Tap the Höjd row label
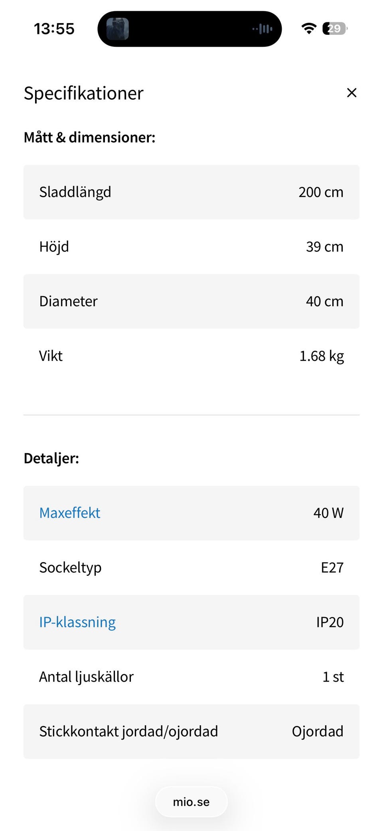The width and height of the screenshot is (383, 831). click(54, 247)
